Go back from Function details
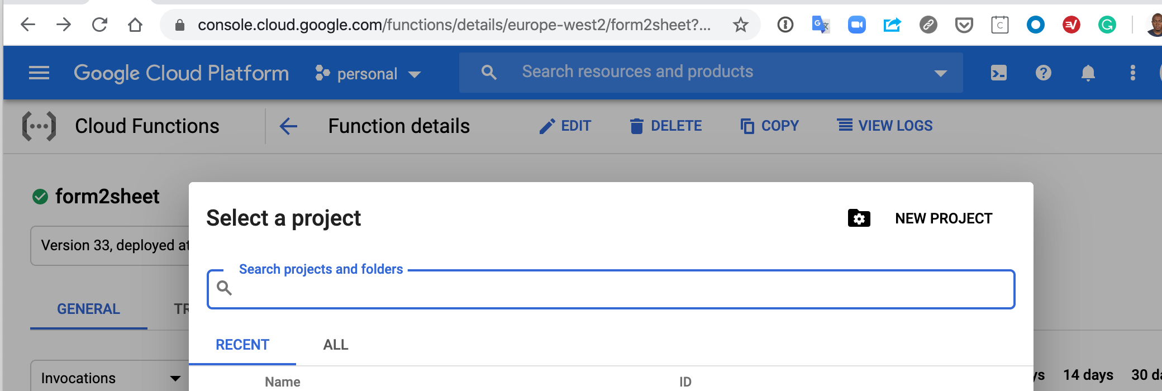Viewport: 1162px width, 391px height. click(288, 126)
